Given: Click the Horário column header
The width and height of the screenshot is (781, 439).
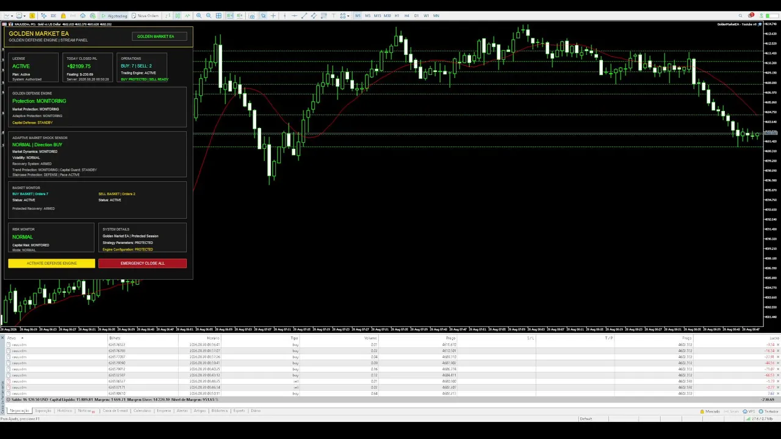Looking at the screenshot, I should (x=213, y=338).
